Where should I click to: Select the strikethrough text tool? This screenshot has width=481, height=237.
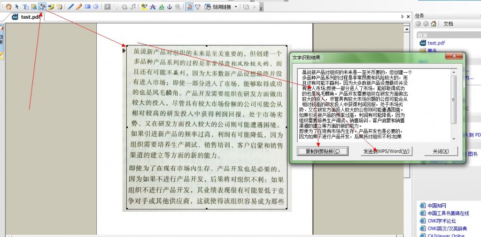coord(153,7)
